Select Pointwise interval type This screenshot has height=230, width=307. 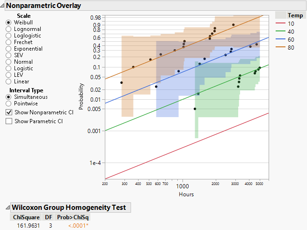tap(9, 104)
